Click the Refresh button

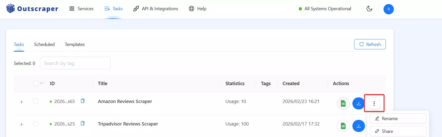[x=370, y=44]
